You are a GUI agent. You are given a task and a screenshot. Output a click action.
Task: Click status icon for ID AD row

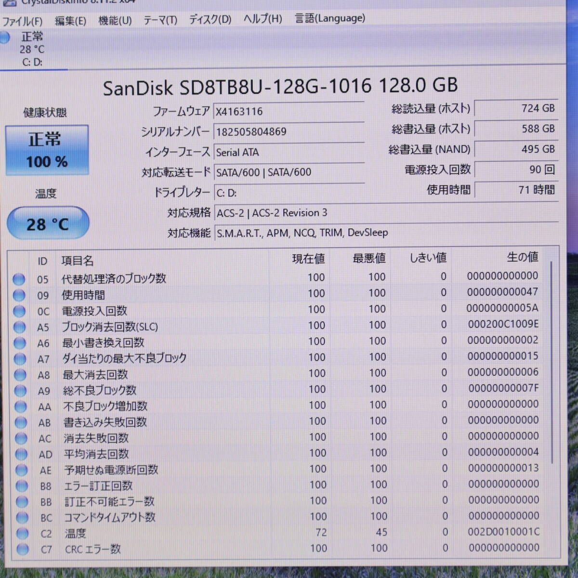tap(21, 454)
